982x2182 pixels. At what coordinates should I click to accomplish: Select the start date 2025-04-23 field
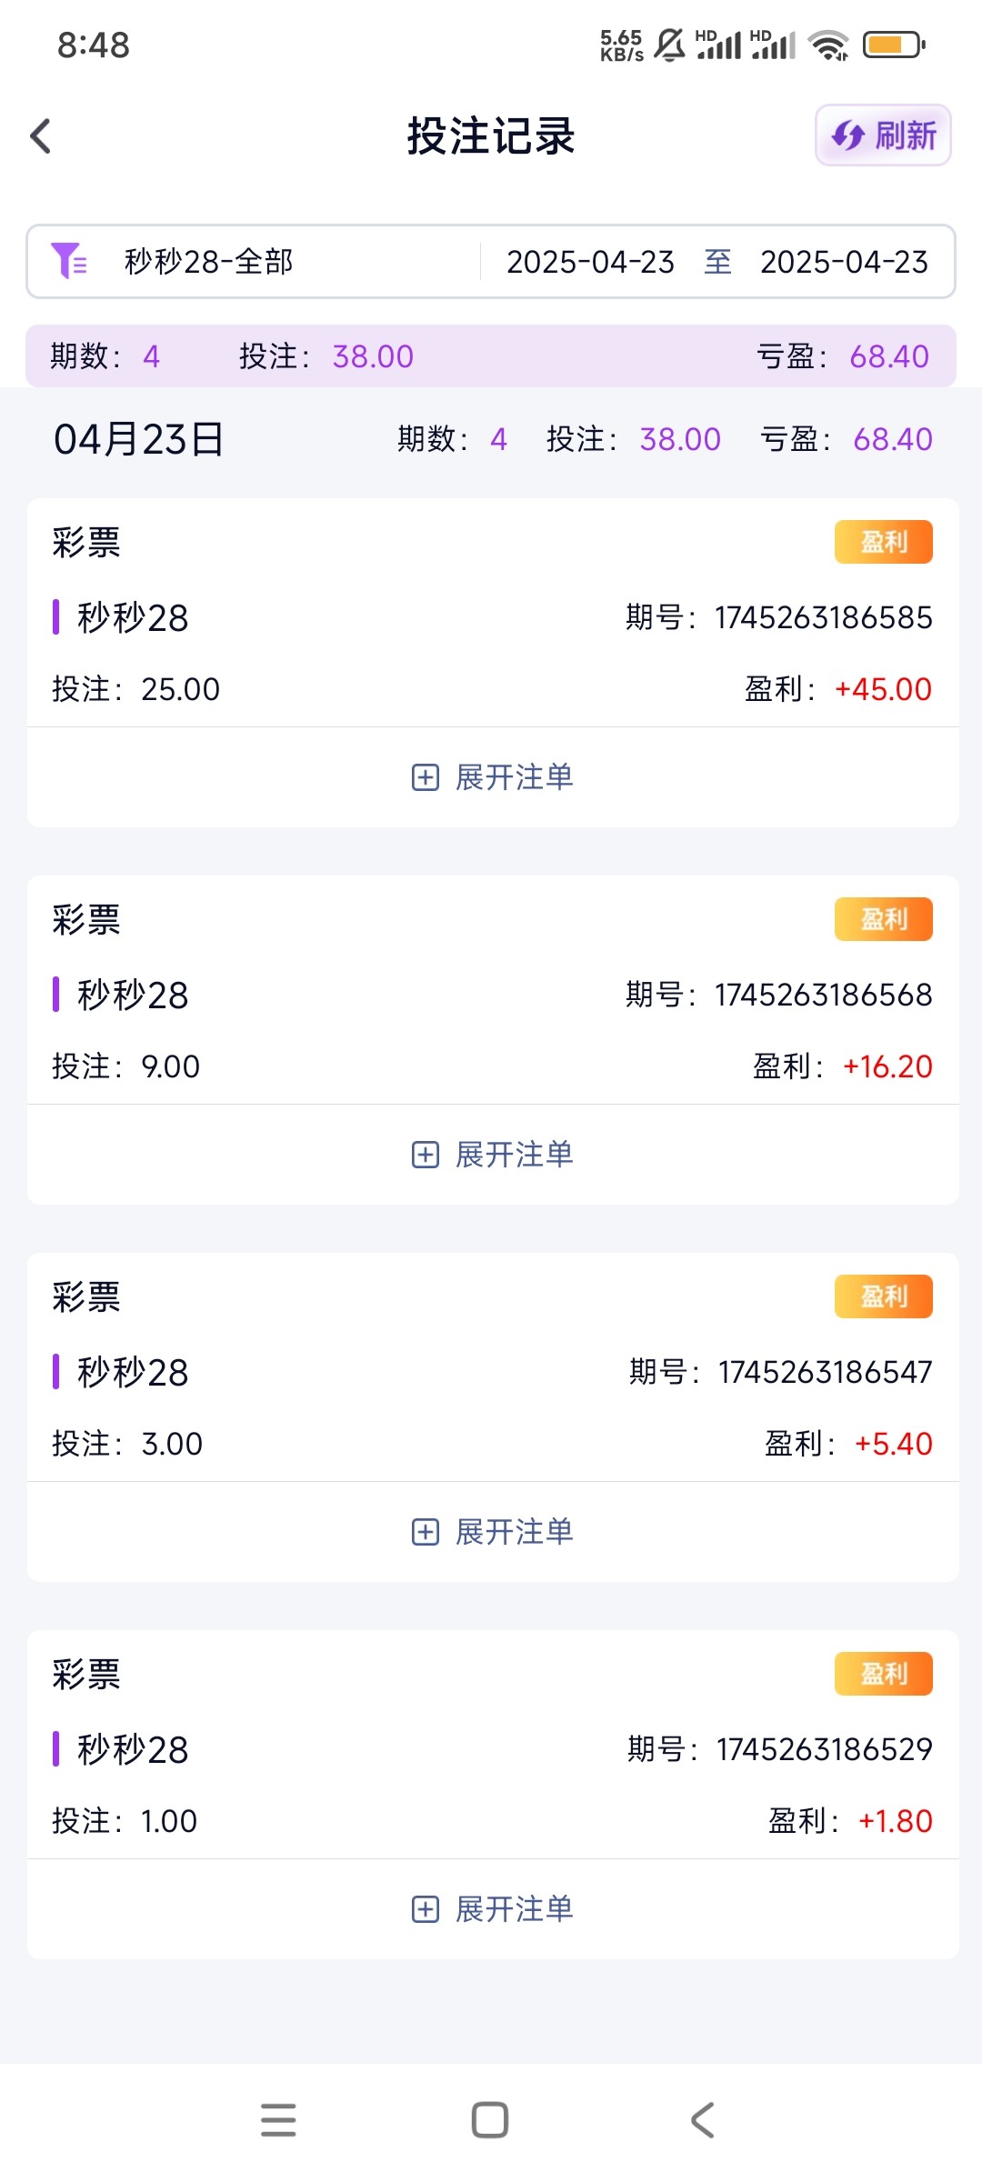tap(590, 262)
